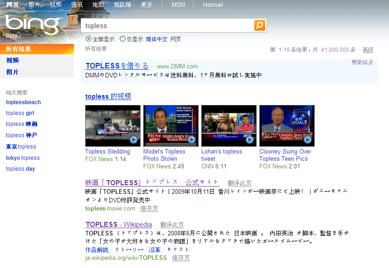Open the 地图 tab in top bar
389x268 pixels.
tap(98, 5)
